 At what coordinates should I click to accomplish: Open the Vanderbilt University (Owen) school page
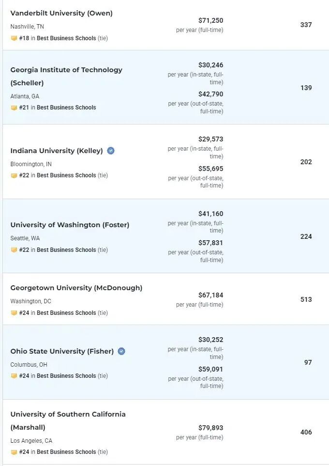pos(61,14)
